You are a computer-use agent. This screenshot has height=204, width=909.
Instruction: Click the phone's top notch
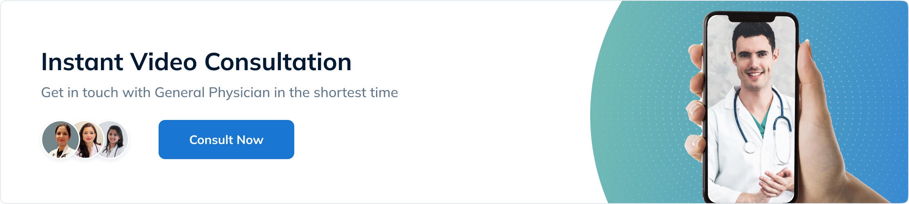coord(751,18)
